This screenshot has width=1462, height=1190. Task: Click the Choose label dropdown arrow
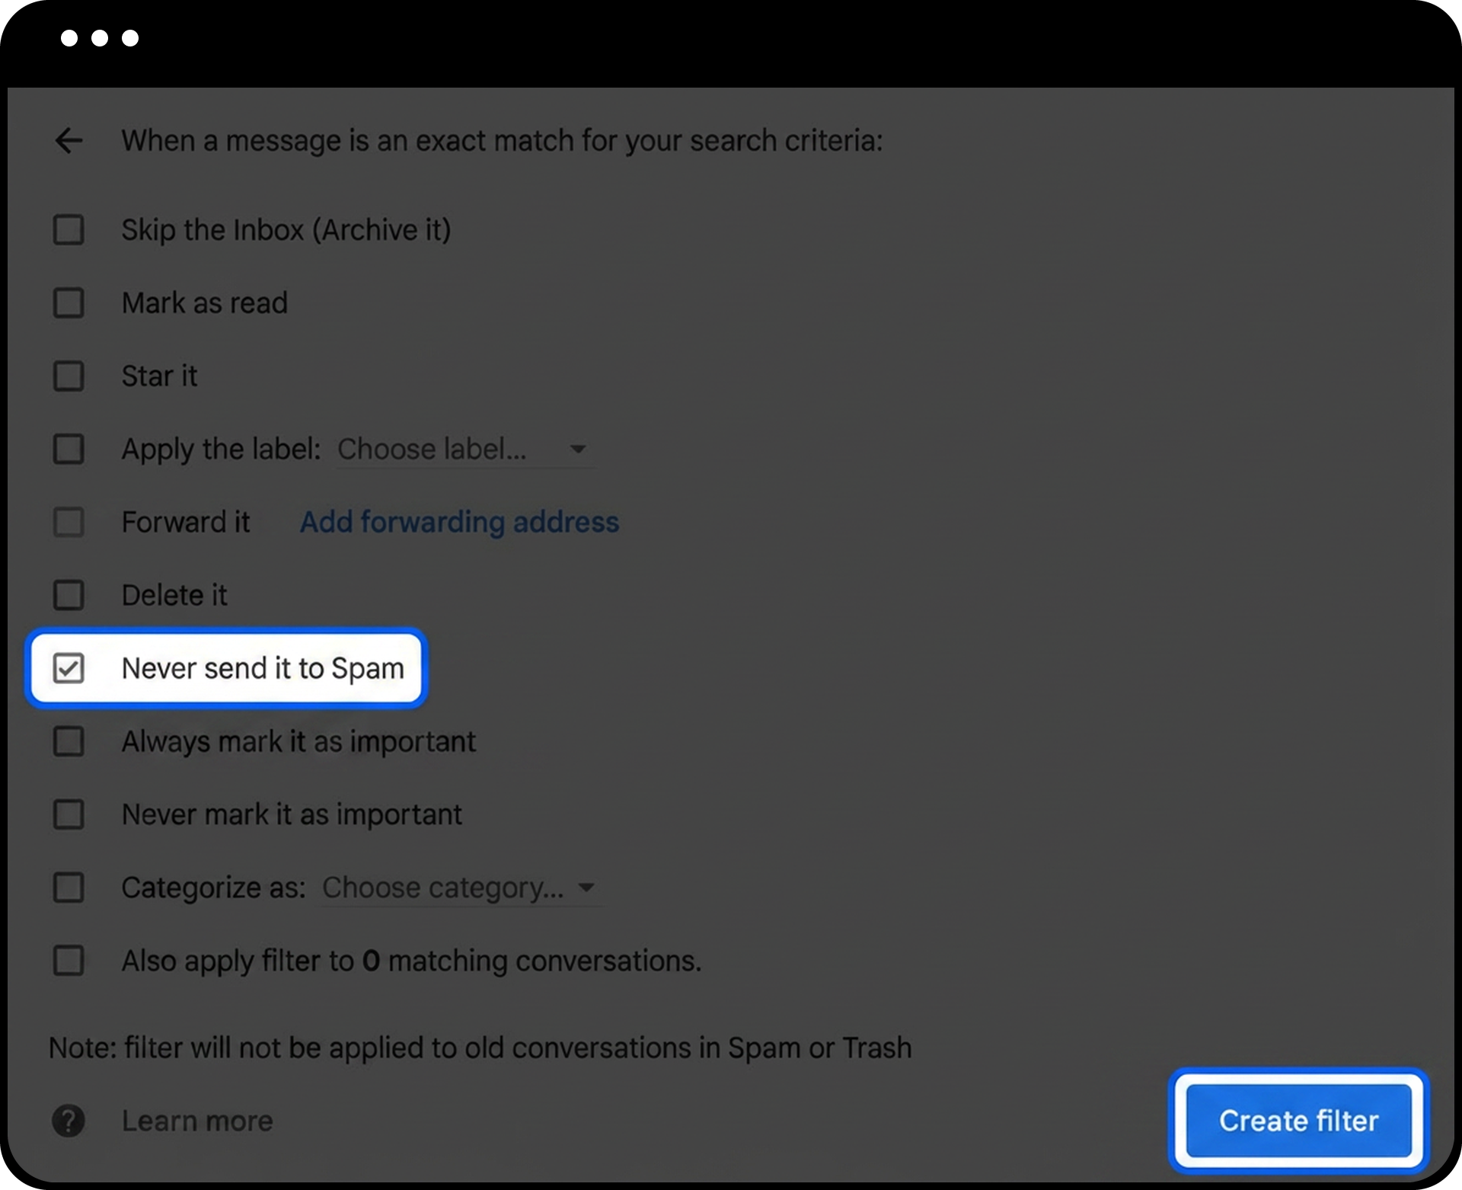pyautogui.click(x=578, y=449)
